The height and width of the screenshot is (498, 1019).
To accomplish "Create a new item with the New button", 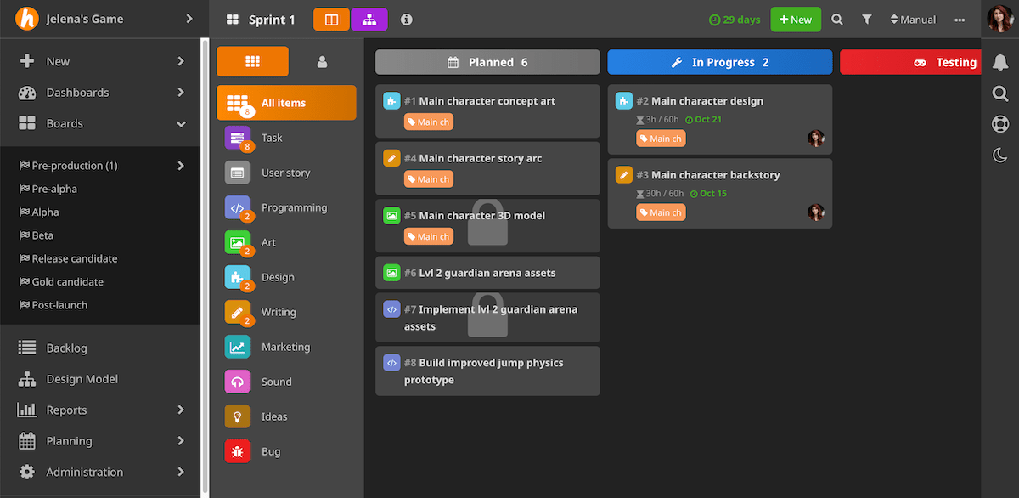I will [795, 18].
